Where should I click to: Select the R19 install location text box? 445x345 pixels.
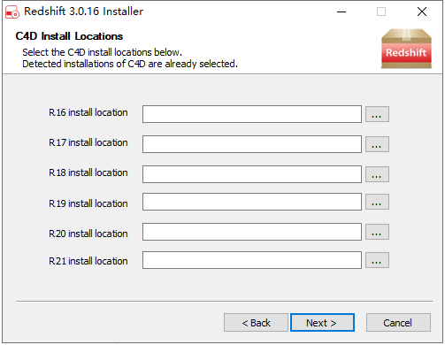[x=252, y=202]
